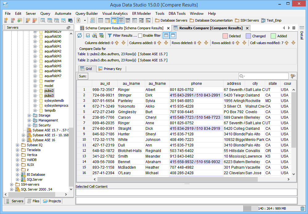
Task: Click the Added green color swatch
Action: pos(273,36)
